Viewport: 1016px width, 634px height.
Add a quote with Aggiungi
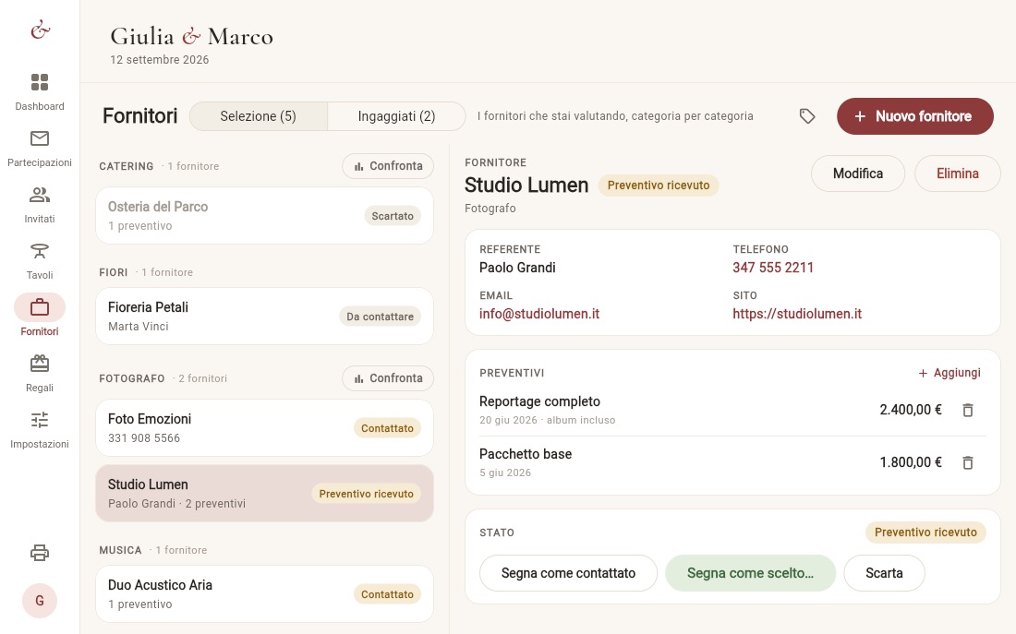pos(949,373)
